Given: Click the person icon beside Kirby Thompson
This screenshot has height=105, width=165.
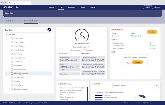Looking at the screenshot, I should (12, 73).
